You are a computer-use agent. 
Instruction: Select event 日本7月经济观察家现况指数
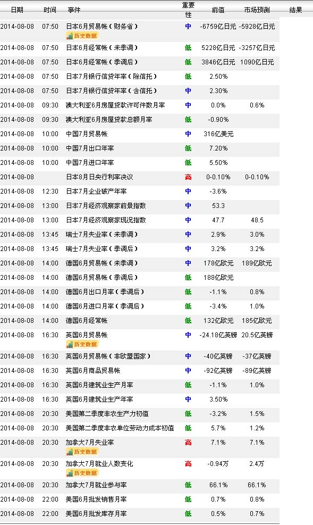click(106, 221)
